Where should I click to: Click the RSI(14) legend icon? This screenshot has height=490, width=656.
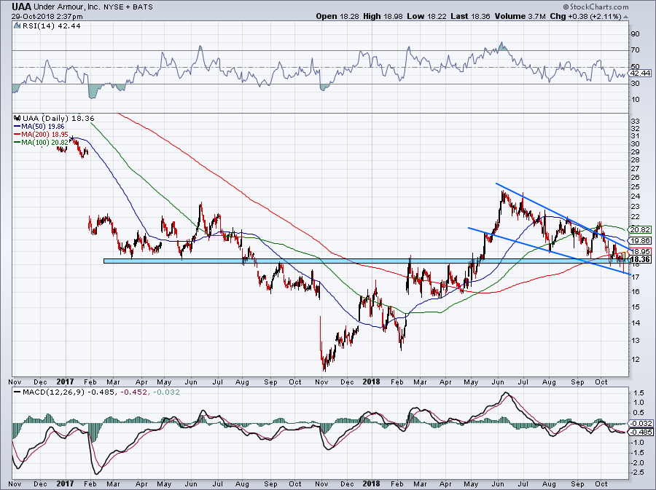tap(17, 25)
